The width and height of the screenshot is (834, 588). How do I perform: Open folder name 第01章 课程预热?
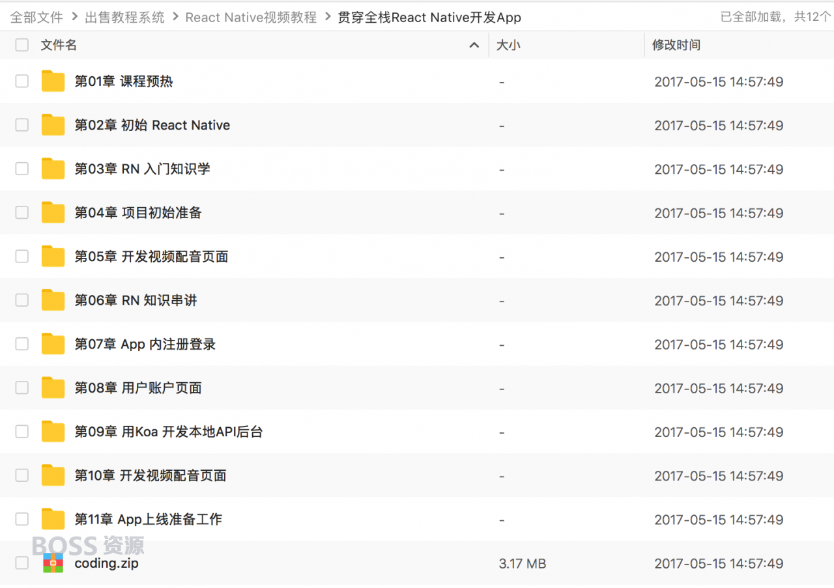pyautogui.click(x=124, y=81)
